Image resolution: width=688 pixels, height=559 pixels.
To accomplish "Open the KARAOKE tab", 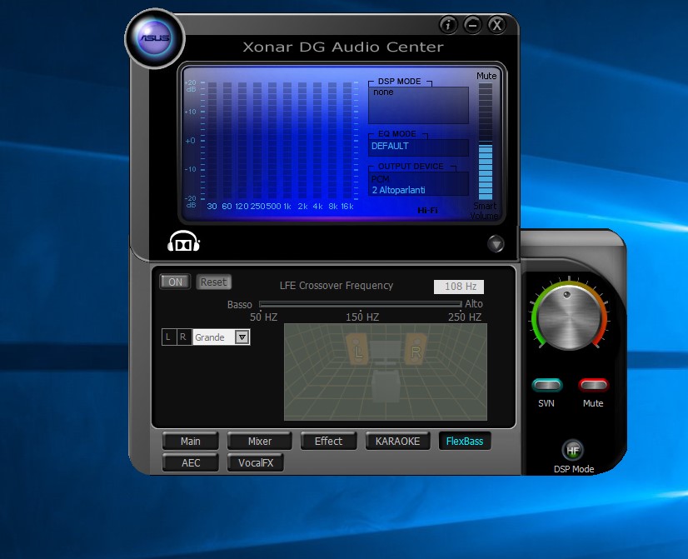I will coord(397,441).
